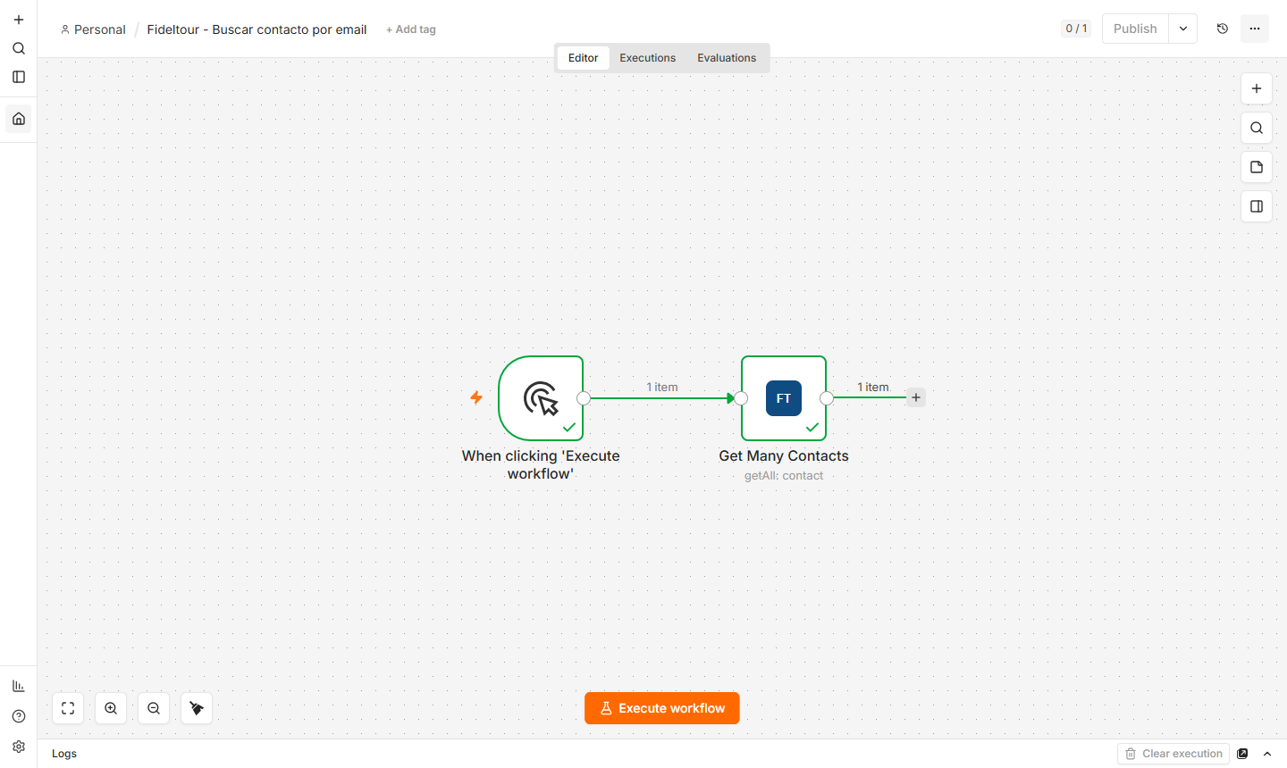Viewport: 1287px width, 768px height.
Task: Zoom out on the canvas
Action: (x=154, y=708)
